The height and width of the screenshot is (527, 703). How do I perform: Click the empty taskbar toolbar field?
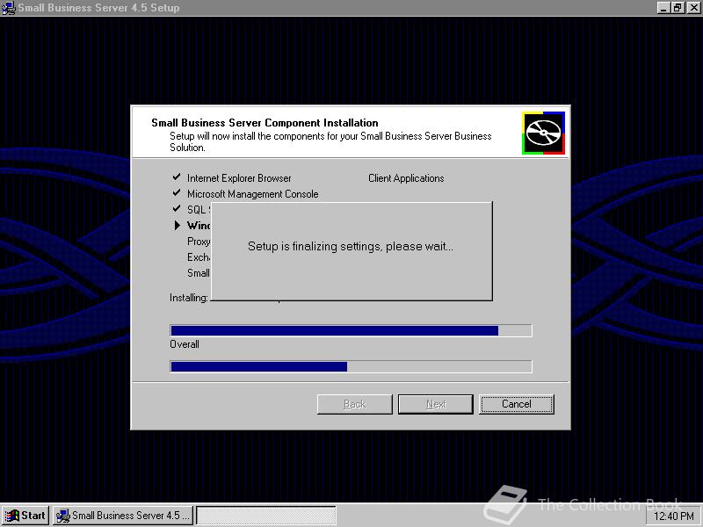tap(266, 516)
